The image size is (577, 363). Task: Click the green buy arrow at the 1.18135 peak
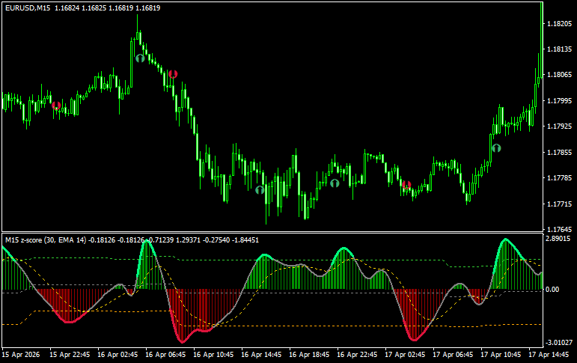(x=139, y=57)
